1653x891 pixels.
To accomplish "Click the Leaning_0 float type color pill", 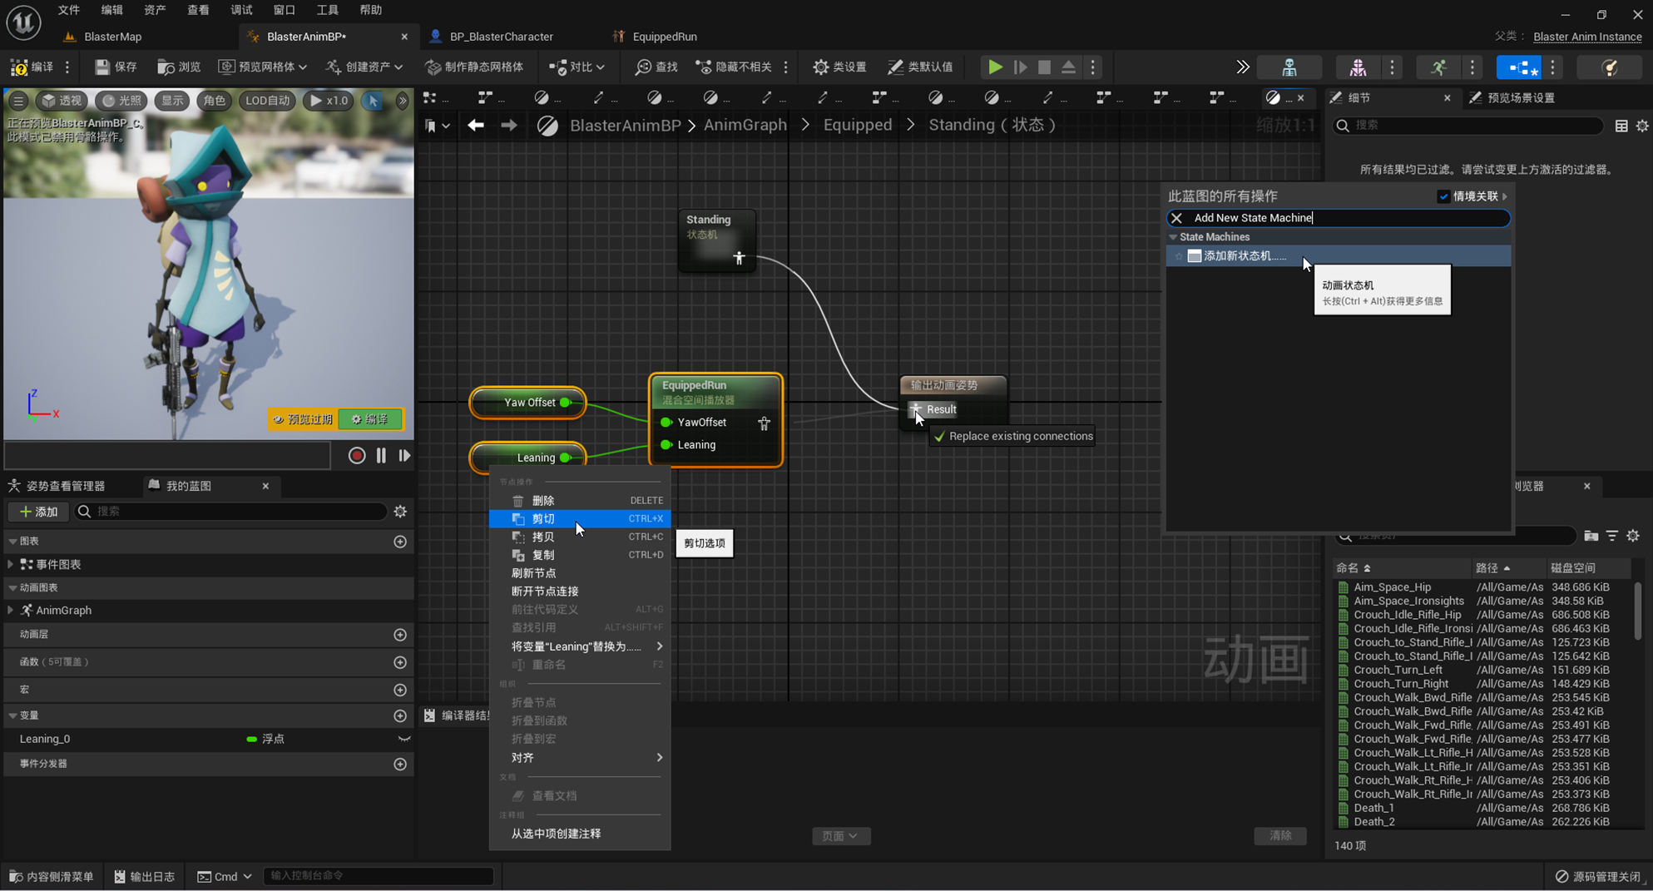I will (x=251, y=739).
